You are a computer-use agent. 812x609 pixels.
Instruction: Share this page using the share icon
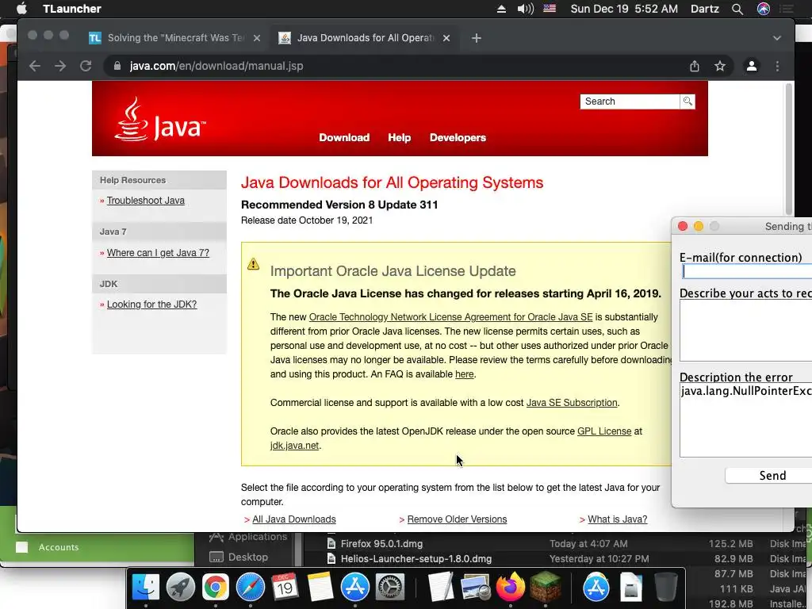tap(695, 66)
